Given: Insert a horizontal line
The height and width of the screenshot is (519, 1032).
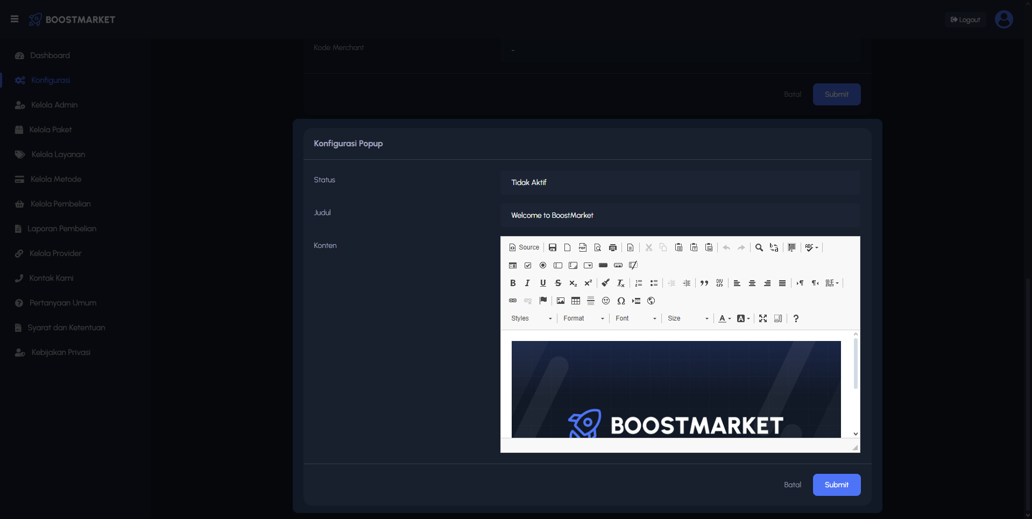Looking at the screenshot, I should pos(590,301).
